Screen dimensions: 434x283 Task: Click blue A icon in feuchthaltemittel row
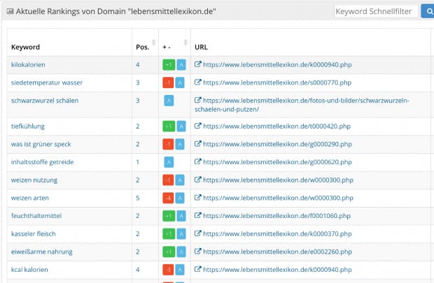pyautogui.click(x=181, y=216)
